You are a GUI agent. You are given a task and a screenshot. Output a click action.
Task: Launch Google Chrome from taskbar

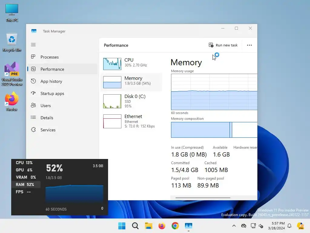pyautogui.click(x=175, y=226)
